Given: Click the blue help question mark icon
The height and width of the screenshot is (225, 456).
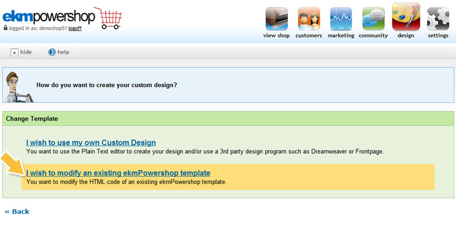Looking at the screenshot, I should click(x=52, y=52).
